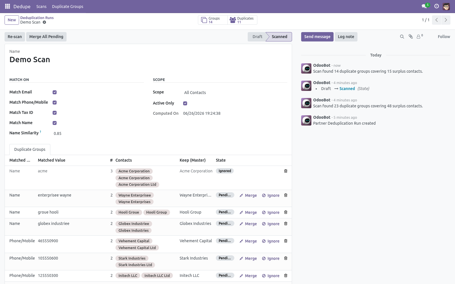
Task: Delete the globex industriee group row
Action: [286, 224]
